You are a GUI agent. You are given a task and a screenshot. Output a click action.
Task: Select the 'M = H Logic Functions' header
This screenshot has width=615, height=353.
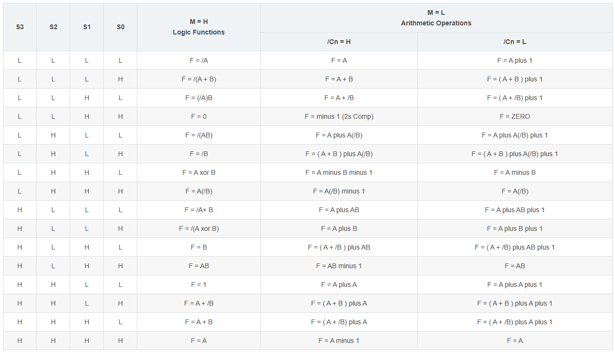199,27
